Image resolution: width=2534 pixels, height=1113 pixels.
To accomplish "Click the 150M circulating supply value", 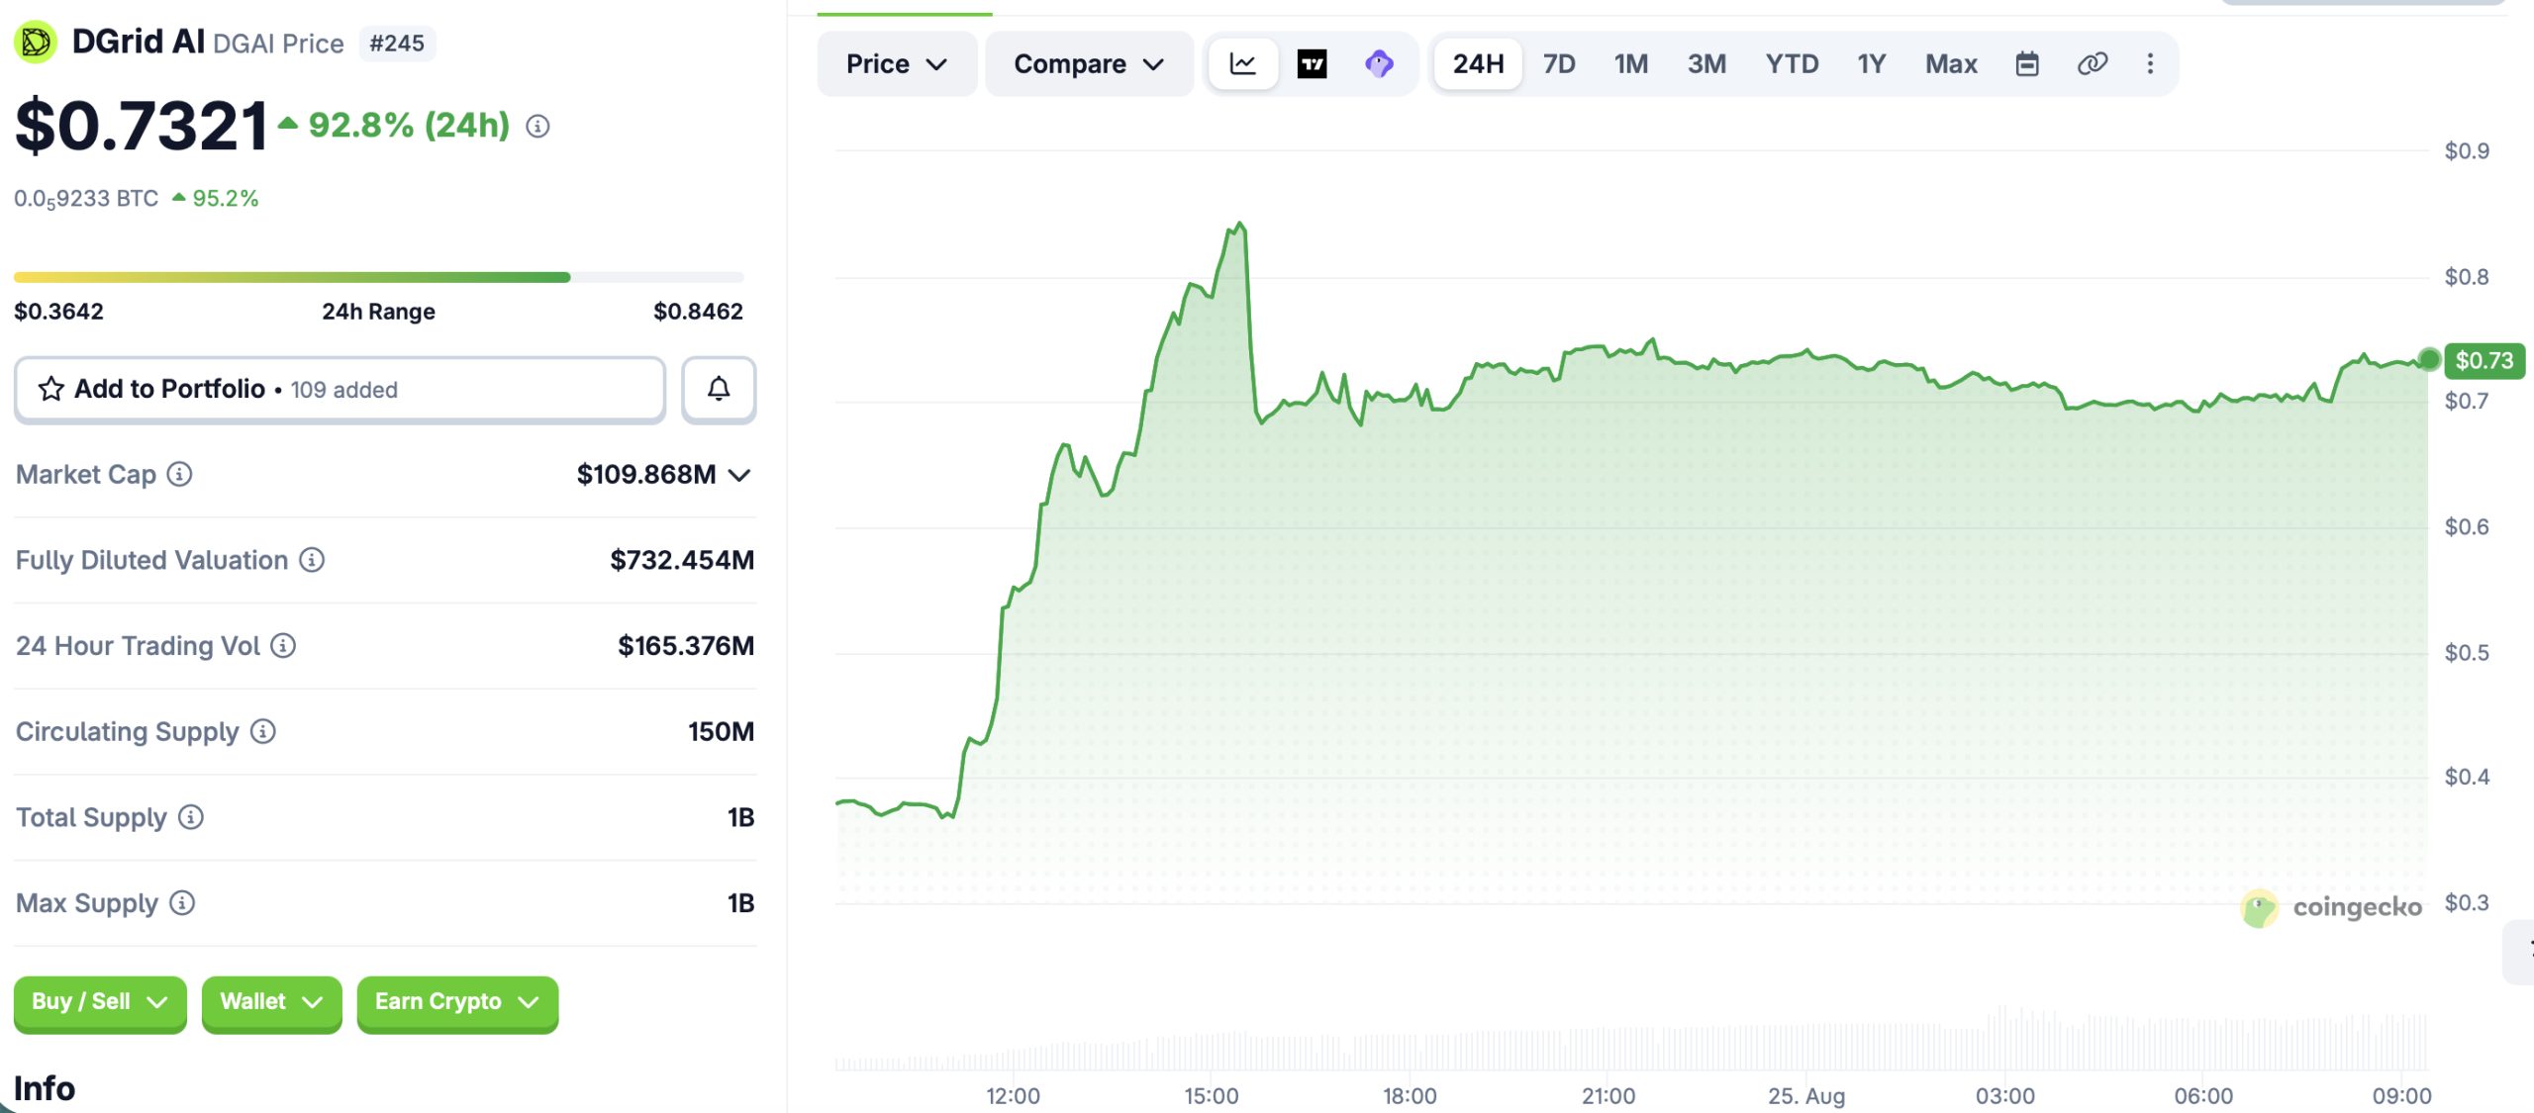I will point(721,731).
